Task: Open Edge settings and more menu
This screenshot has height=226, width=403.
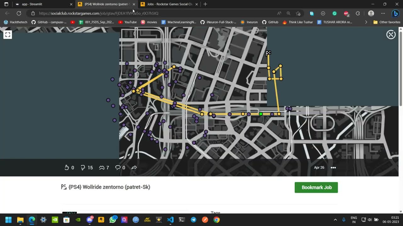Action: pos(383,13)
